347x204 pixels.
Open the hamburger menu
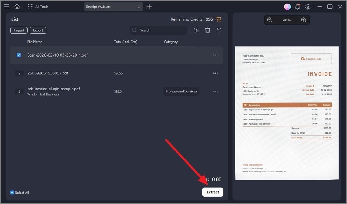point(7,6)
